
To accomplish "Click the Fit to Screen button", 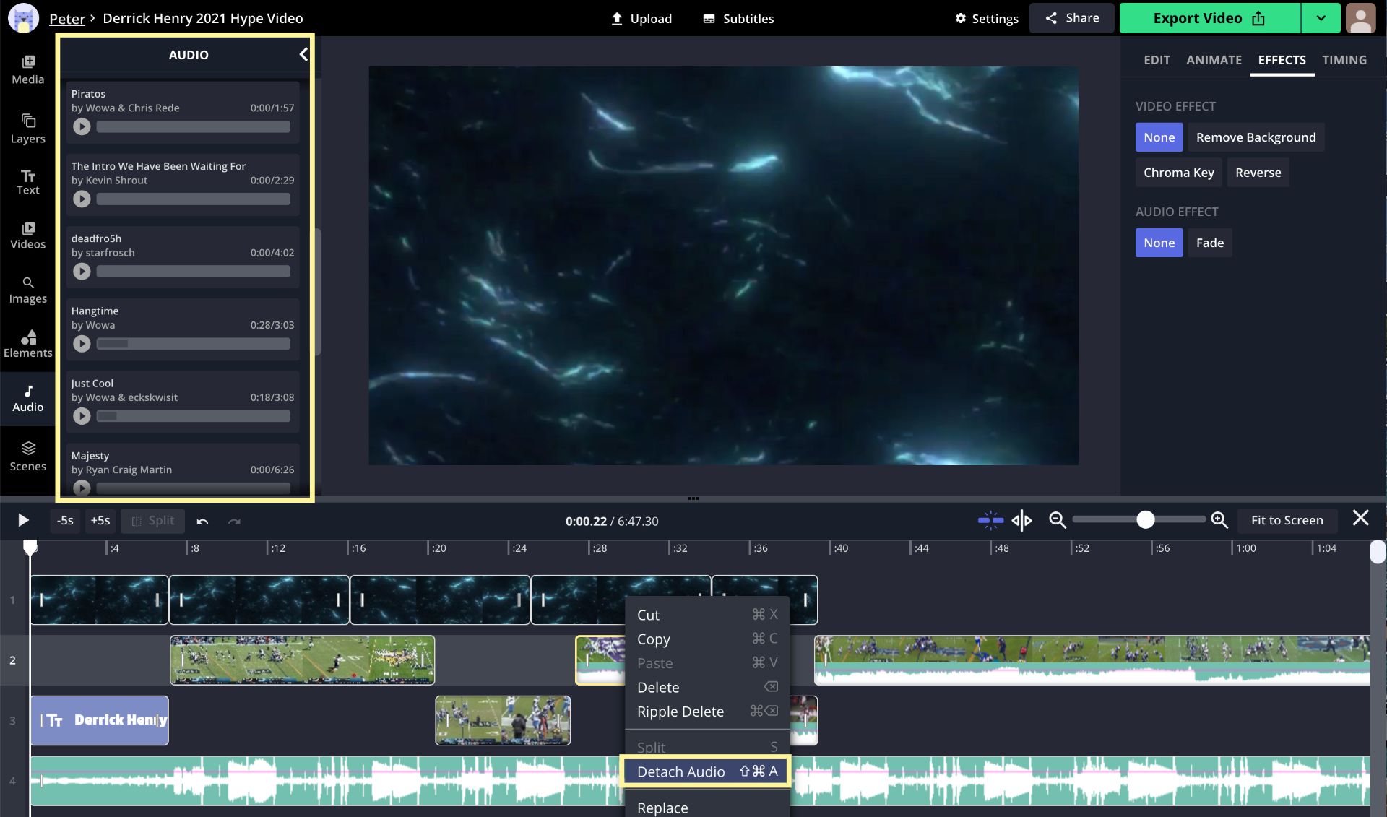I will click(1287, 520).
